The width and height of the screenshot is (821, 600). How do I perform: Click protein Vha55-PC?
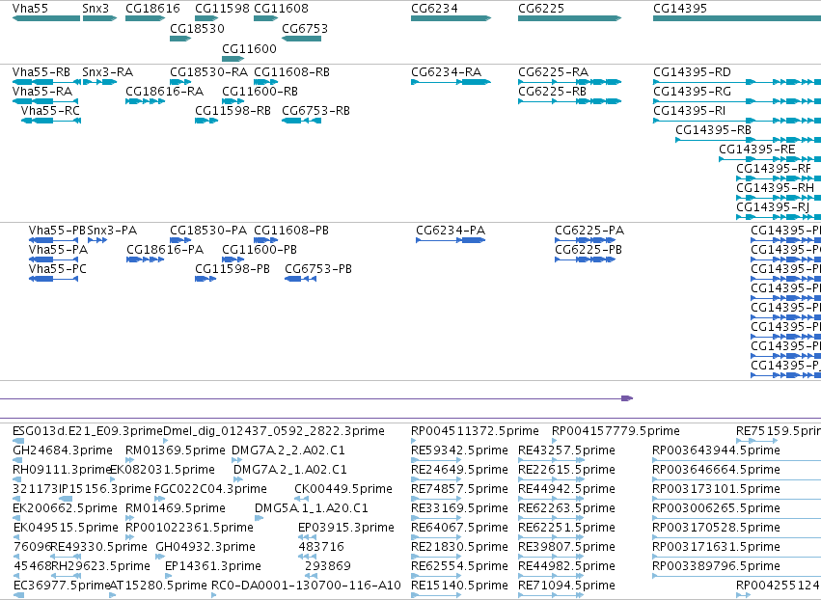(x=53, y=279)
